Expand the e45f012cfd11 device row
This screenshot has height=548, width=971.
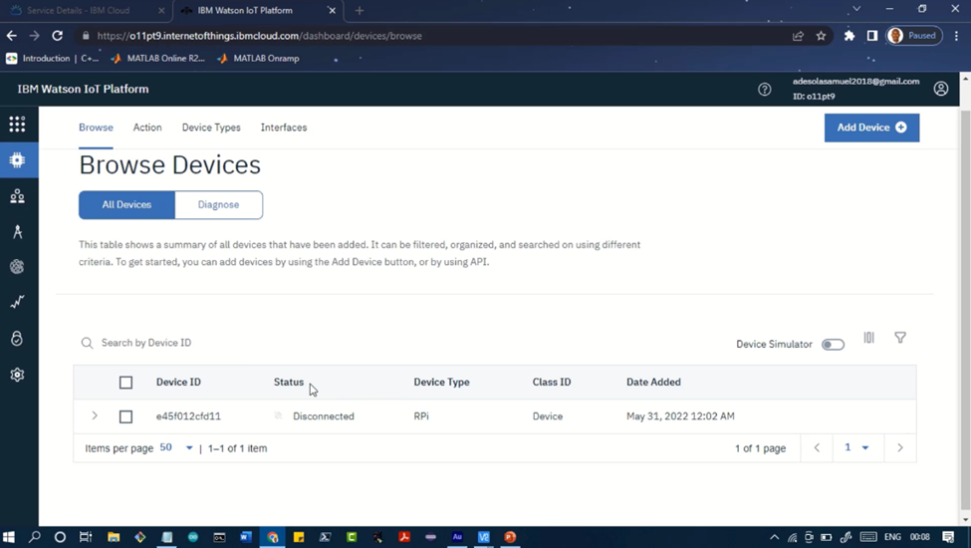(95, 415)
